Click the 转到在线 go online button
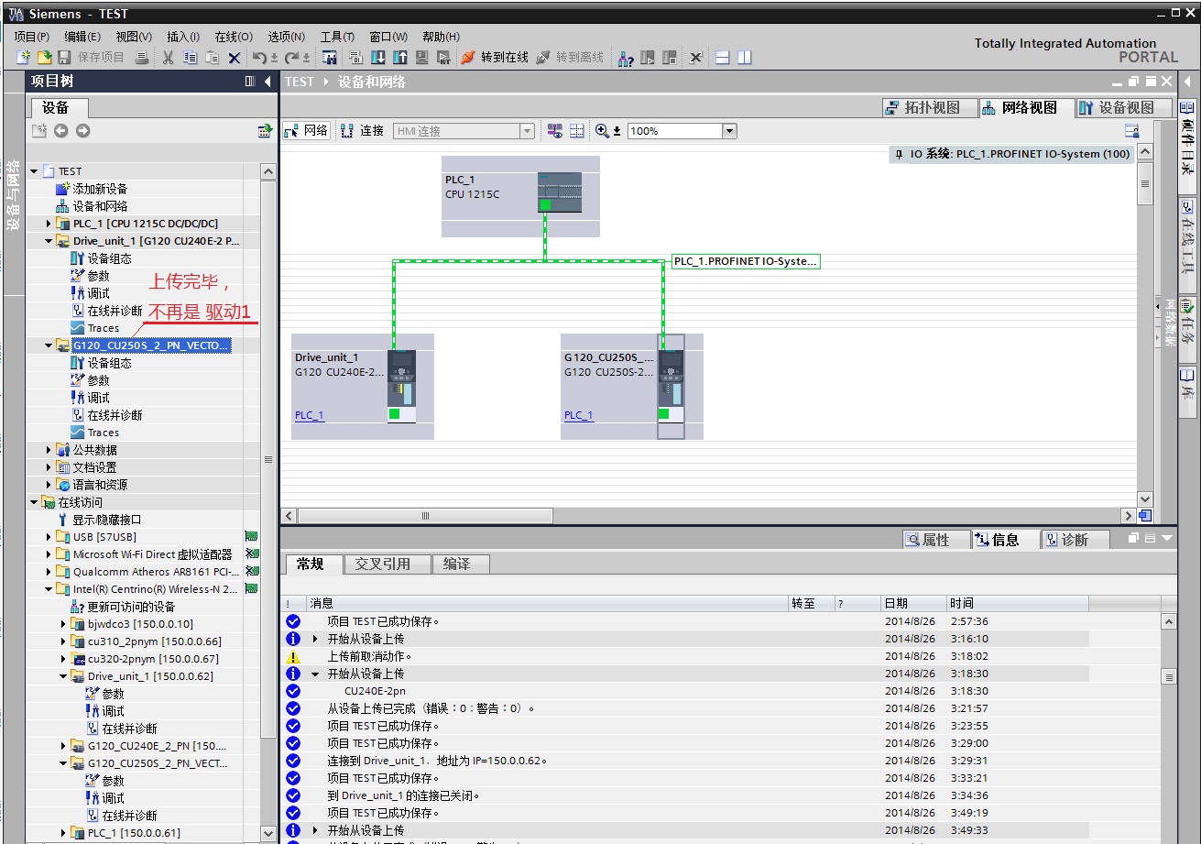Screen dimensions: 1201x844 tap(495, 58)
